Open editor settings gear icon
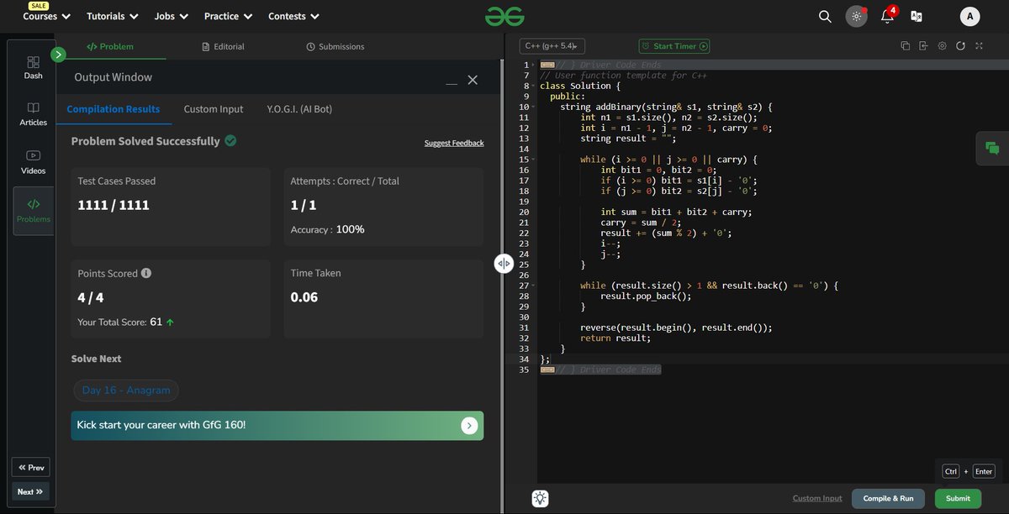This screenshot has height=514, width=1009. pos(942,46)
